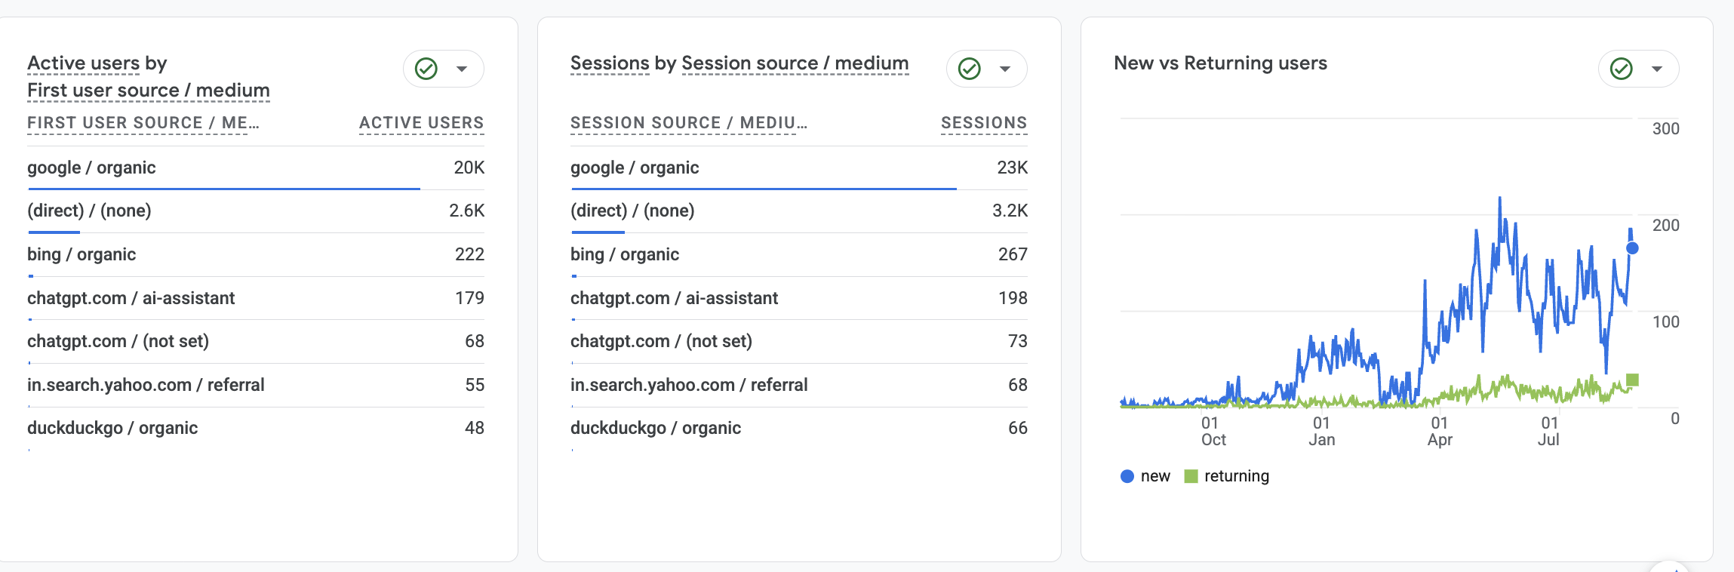Viewport: 1734px width, 572px height.
Task: Toggle the 'new' series legend dot
Action: click(1127, 476)
